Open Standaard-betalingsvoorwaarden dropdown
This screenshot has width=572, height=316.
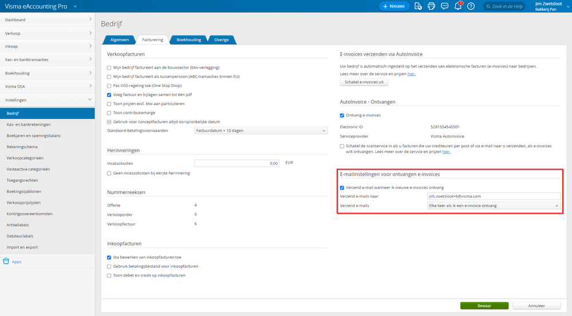coord(261,131)
